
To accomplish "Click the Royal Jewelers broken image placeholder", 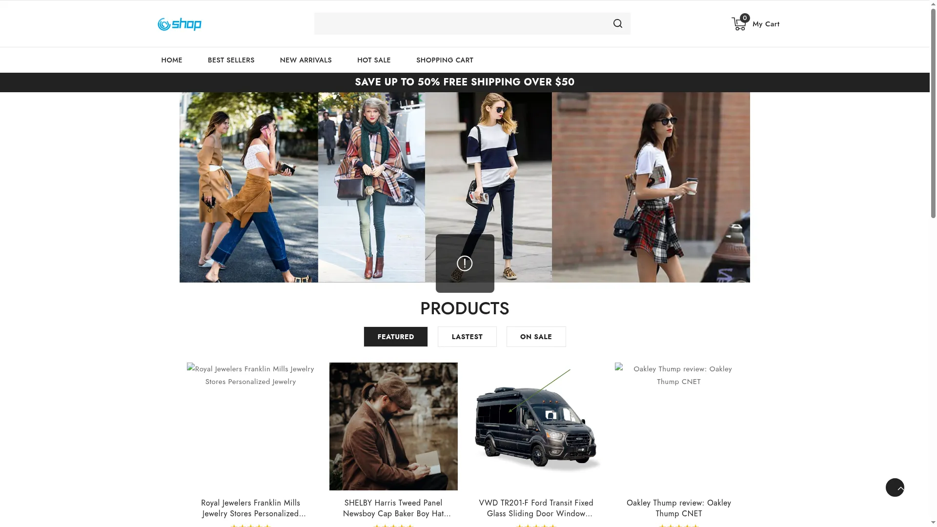I will pyautogui.click(x=251, y=375).
